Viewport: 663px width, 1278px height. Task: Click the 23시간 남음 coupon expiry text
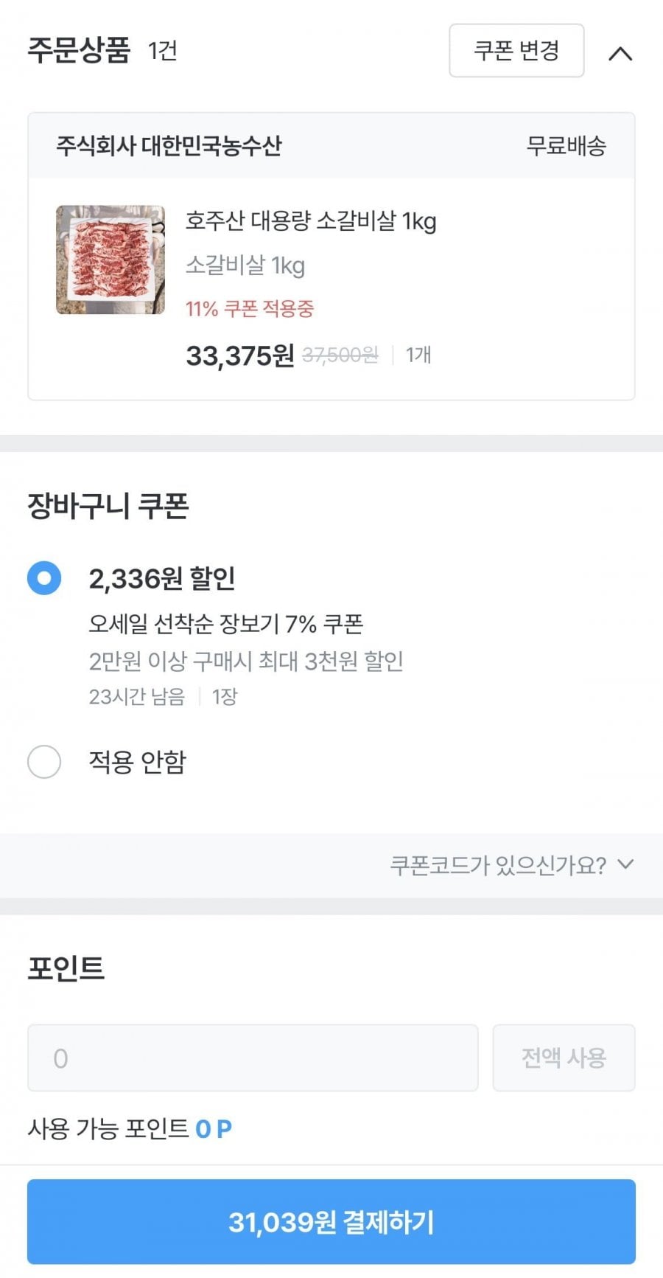point(136,696)
